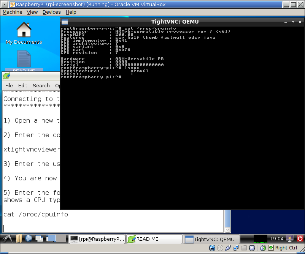Open the VirtualBox Devices menu
Image resolution: width=305 pixels, height=254 pixels.
[52, 12]
